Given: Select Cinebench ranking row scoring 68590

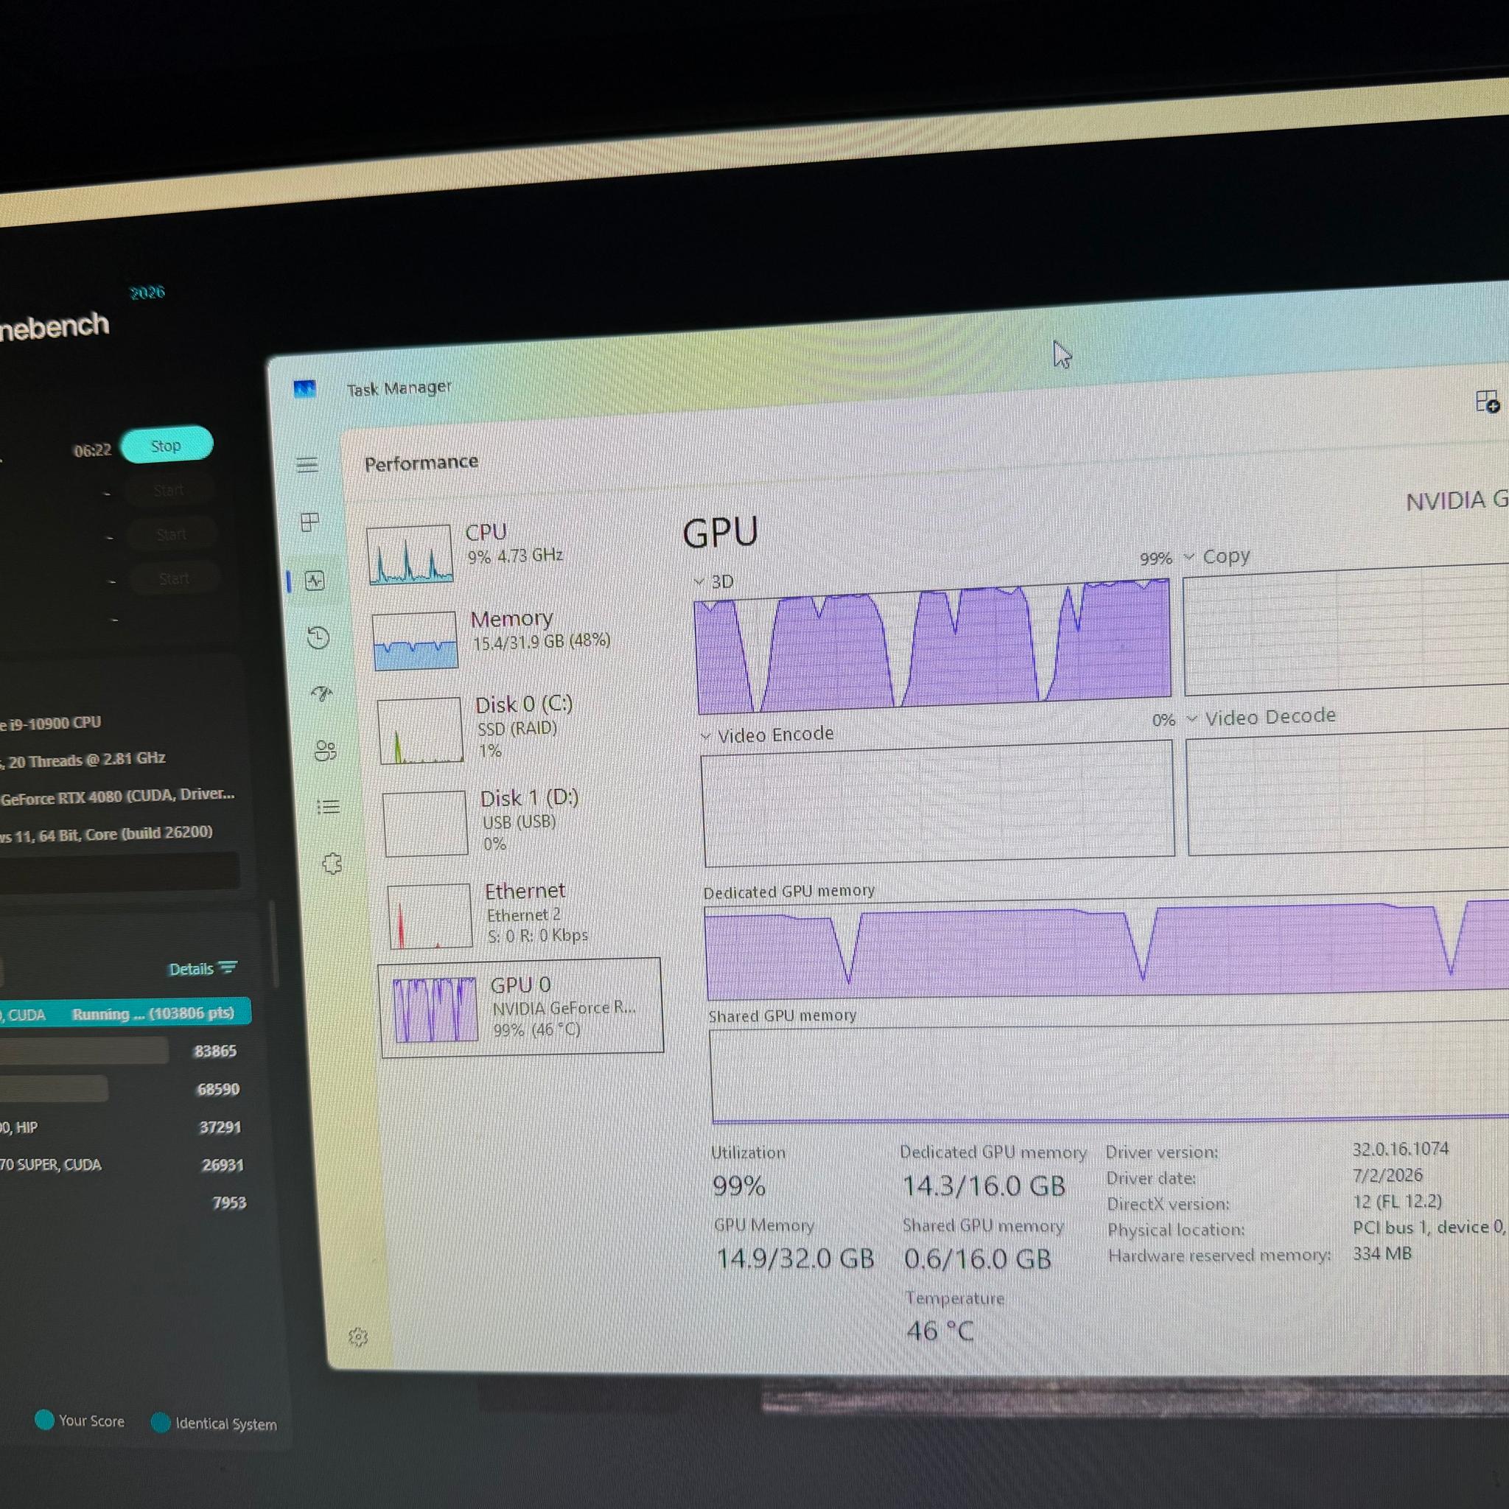Looking at the screenshot, I should [x=121, y=1089].
